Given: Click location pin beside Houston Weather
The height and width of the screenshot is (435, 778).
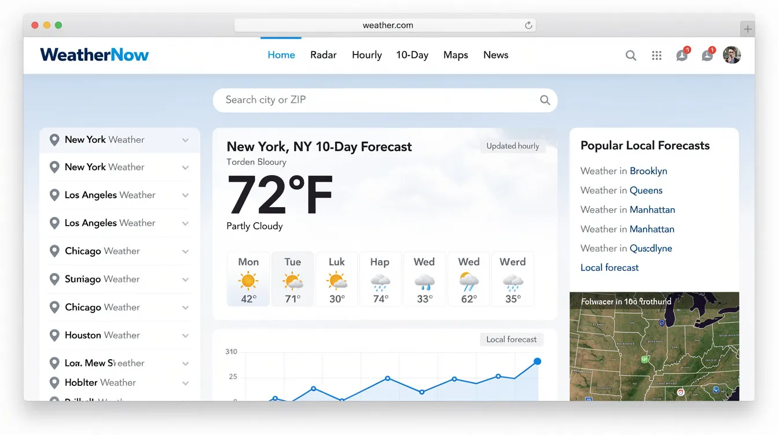Looking at the screenshot, I should pyautogui.click(x=54, y=336).
